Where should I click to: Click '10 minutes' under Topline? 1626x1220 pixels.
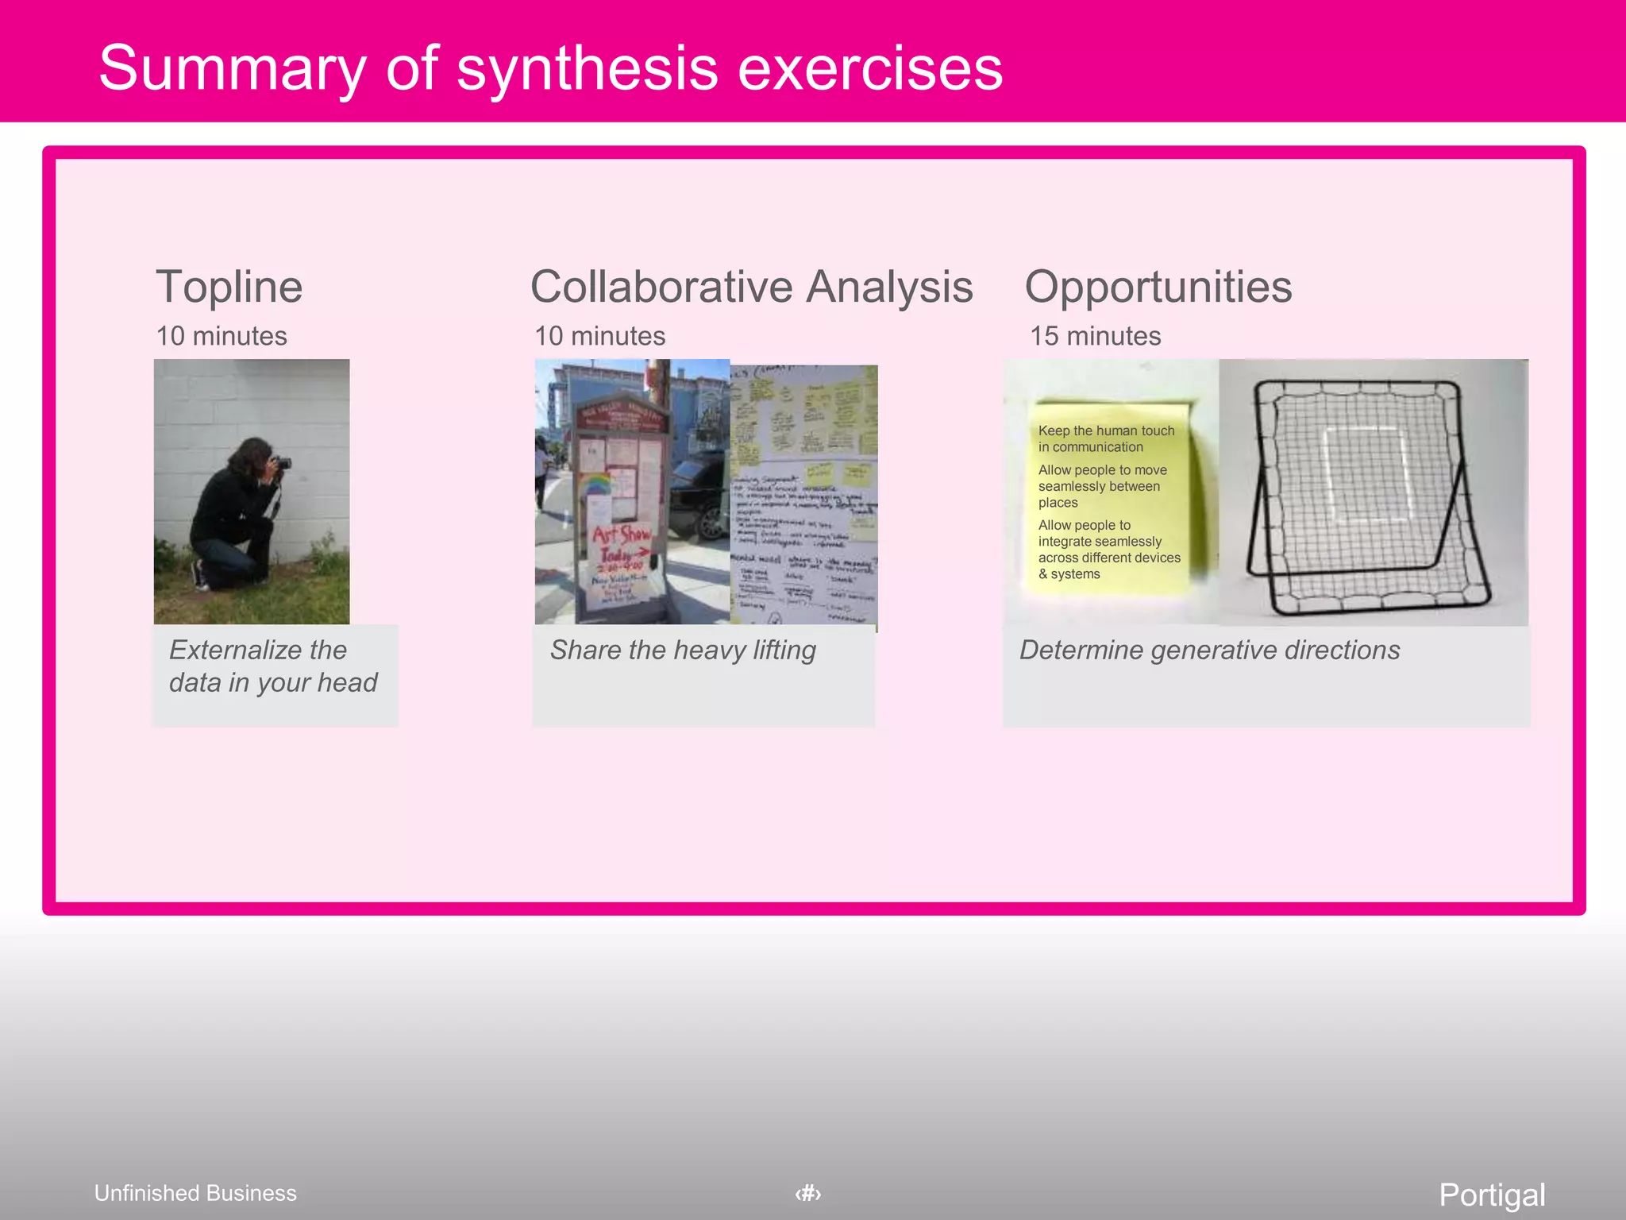click(222, 336)
